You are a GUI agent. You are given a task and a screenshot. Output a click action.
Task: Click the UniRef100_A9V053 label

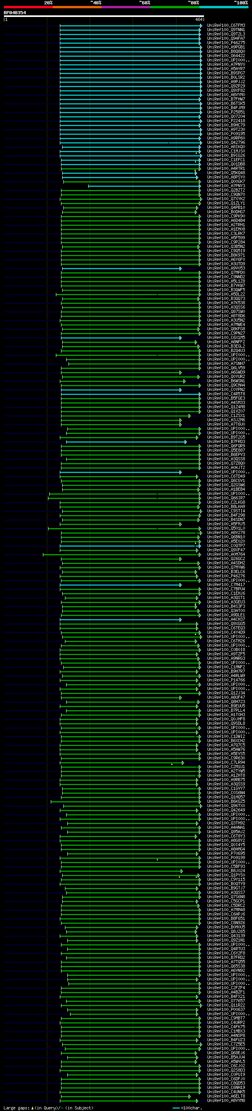point(226,268)
